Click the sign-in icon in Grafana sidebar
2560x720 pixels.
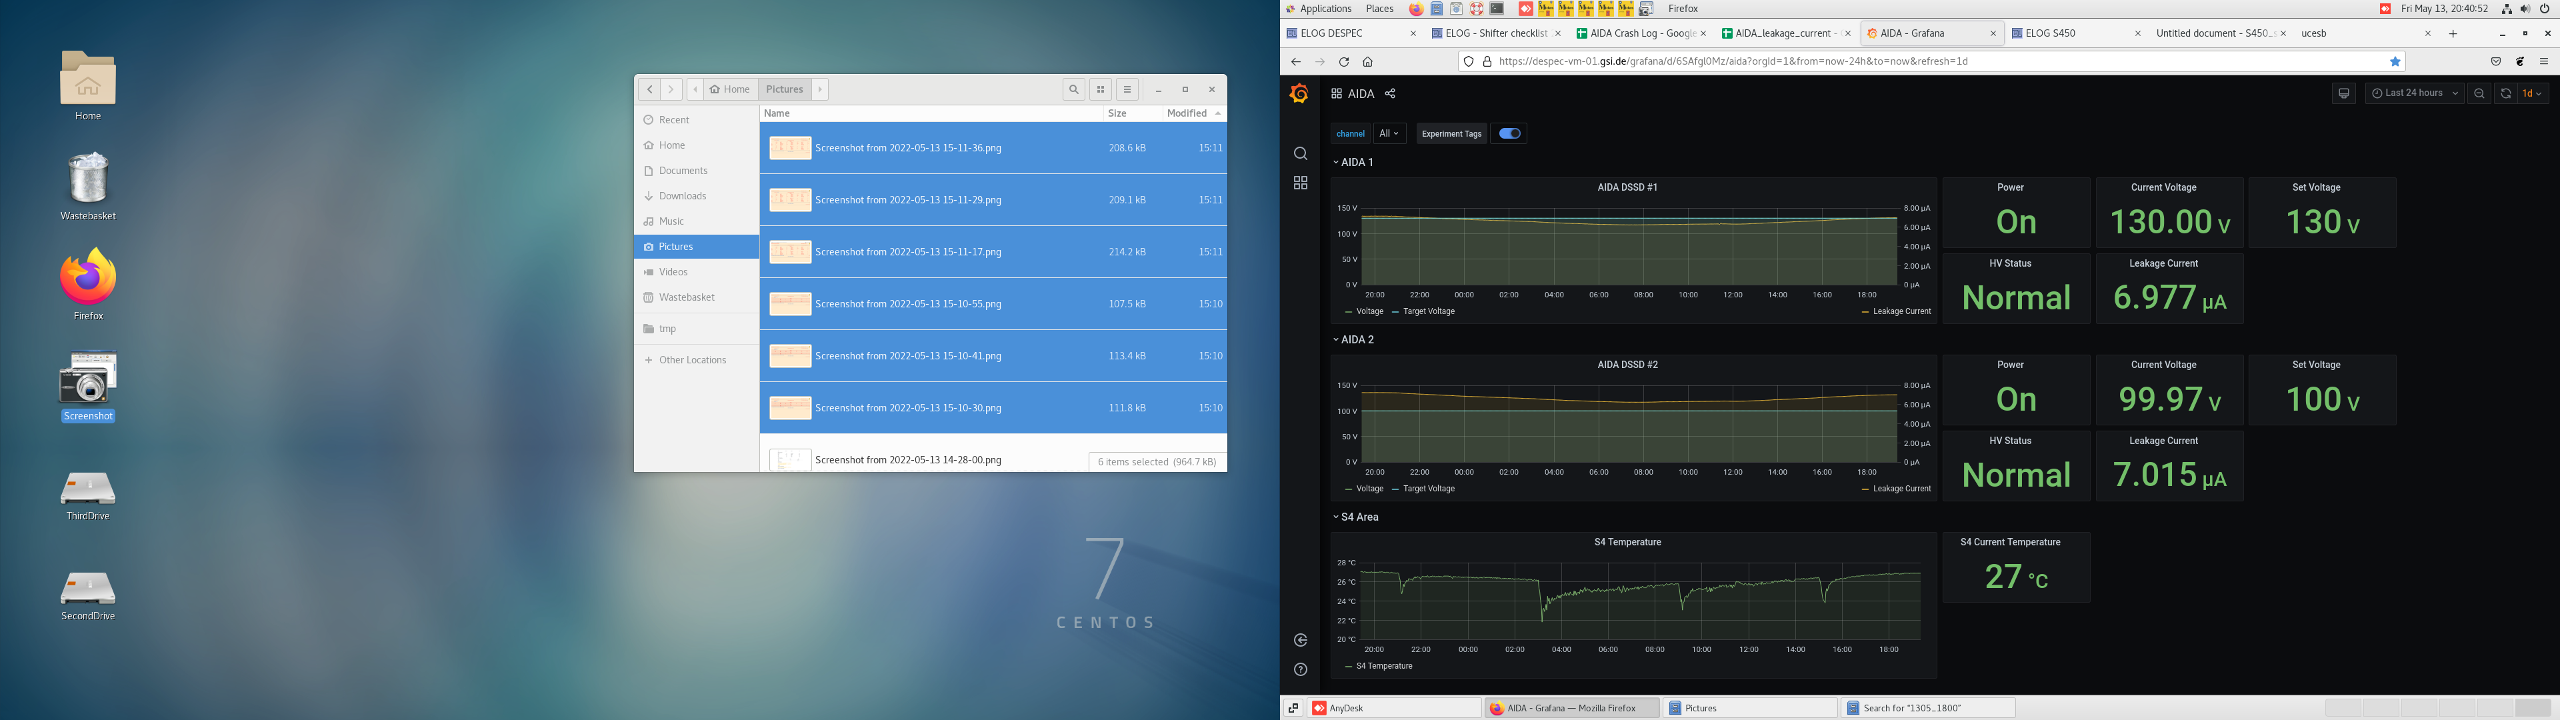pyautogui.click(x=1300, y=641)
